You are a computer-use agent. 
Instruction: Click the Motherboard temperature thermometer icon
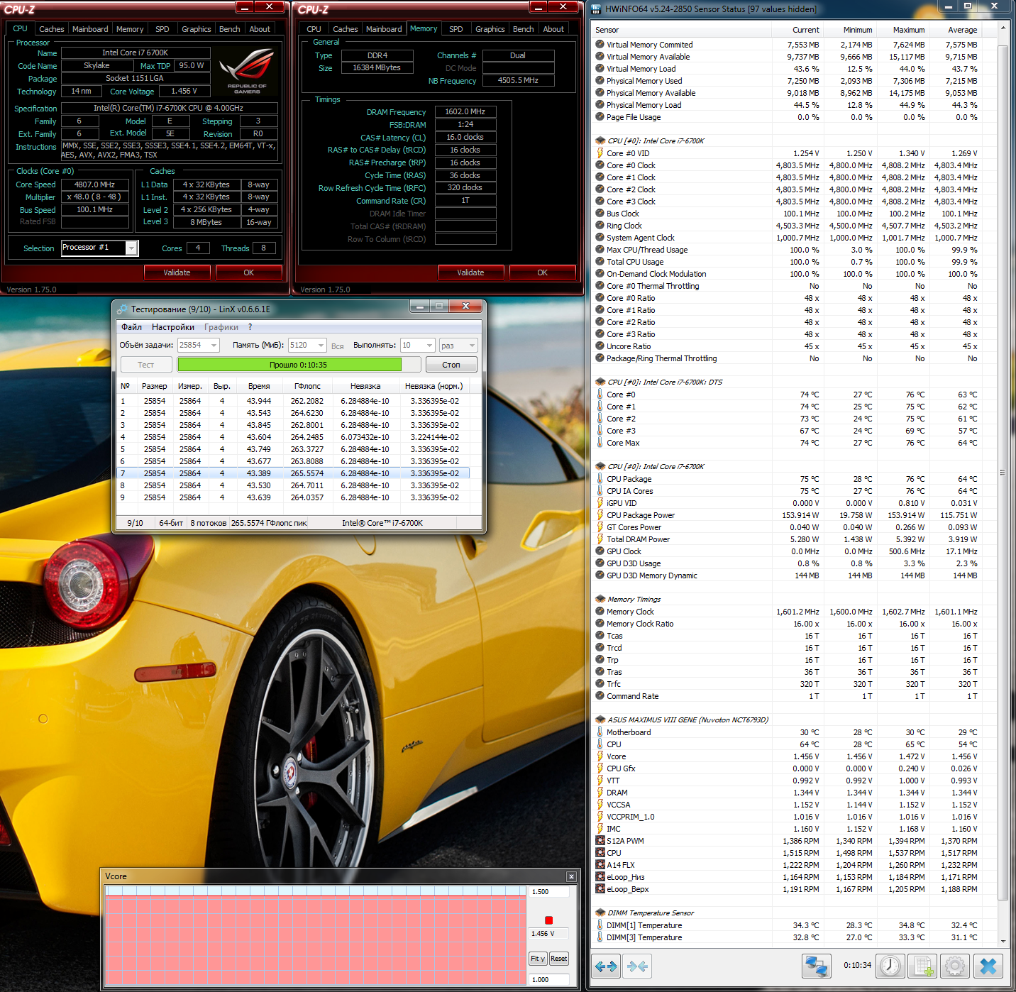tap(600, 732)
